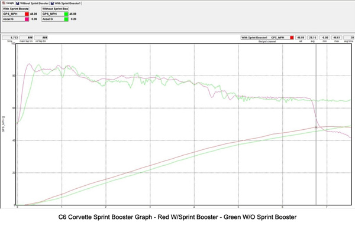Viewport: 355px width, 236px height.
Task: Click the Graph tab icon
Action: click(3, 3)
